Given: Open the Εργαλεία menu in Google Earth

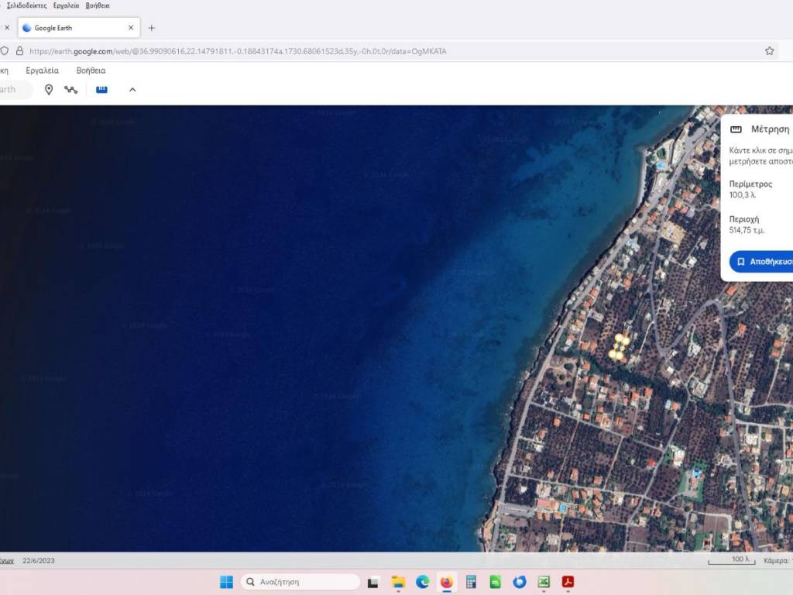Looking at the screenshot, I should coord(42,71).
